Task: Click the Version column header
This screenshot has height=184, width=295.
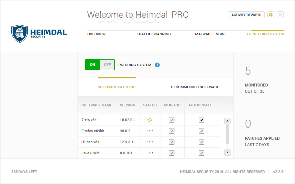Action: [127, 105]
